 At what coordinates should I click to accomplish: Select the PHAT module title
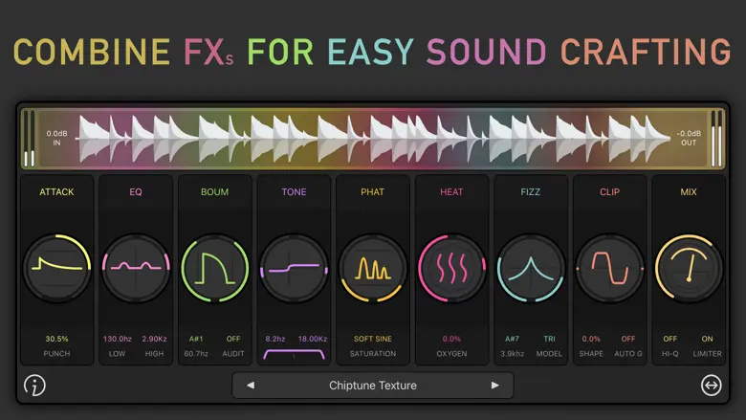tap(373, 191)
